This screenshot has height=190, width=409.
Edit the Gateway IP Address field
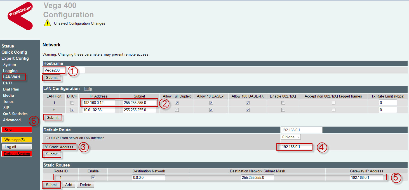[366, 177]
